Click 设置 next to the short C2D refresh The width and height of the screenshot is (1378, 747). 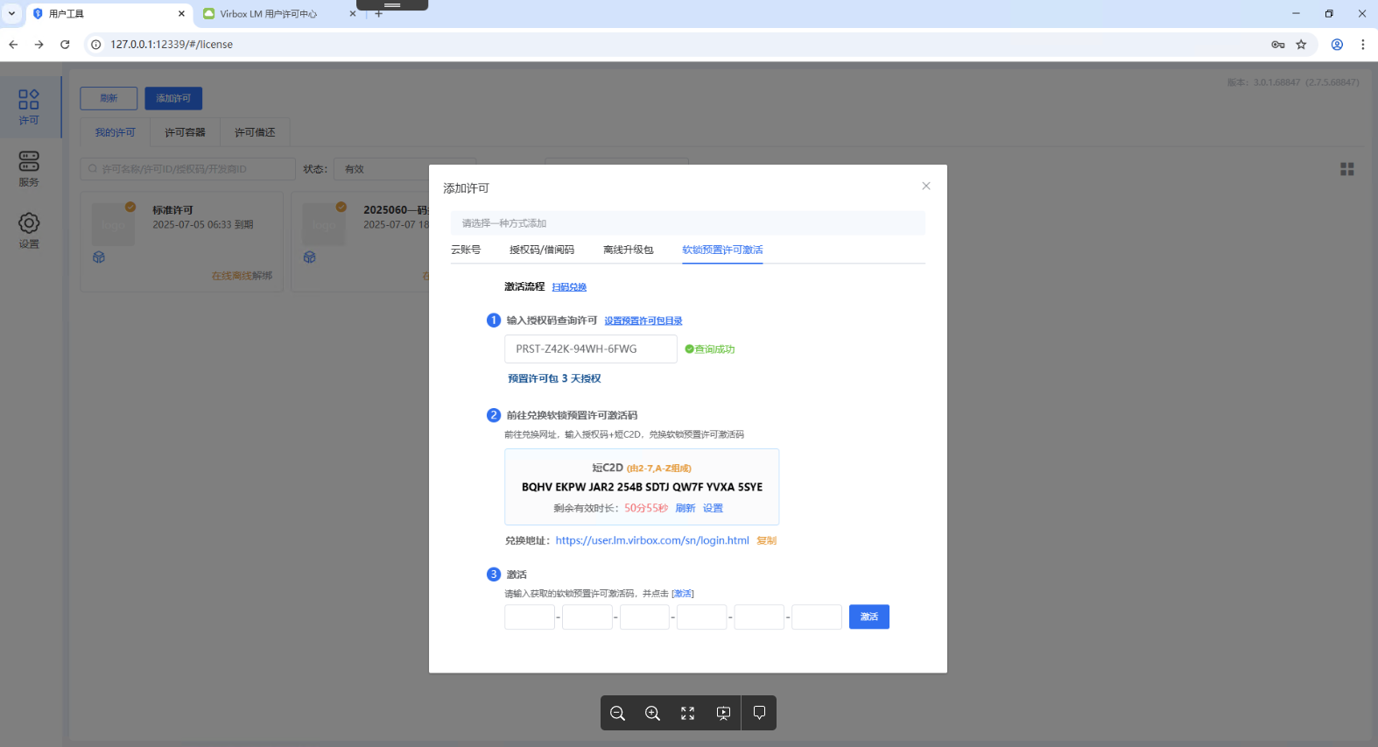pos(713,508)
